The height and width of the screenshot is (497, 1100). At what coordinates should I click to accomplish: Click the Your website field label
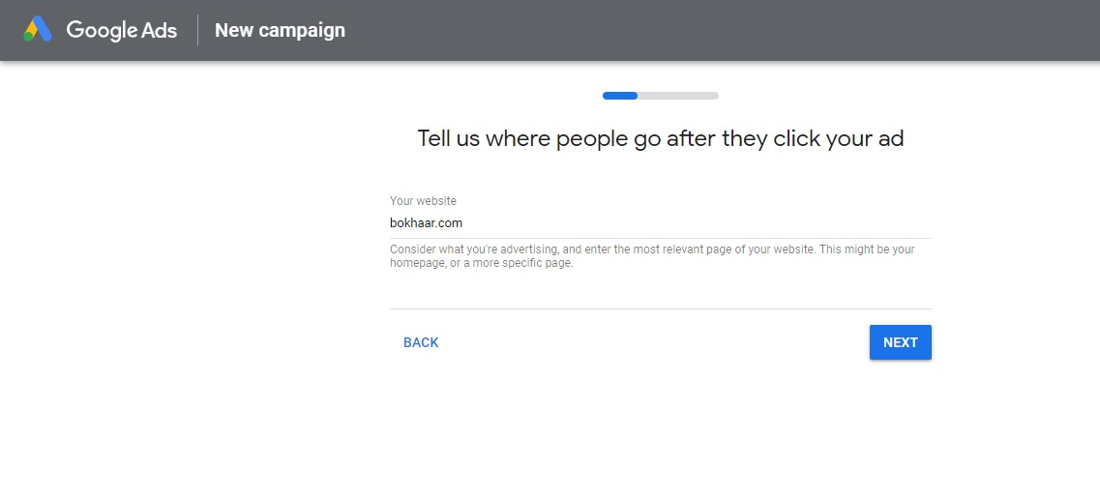[x=423, y=201]
